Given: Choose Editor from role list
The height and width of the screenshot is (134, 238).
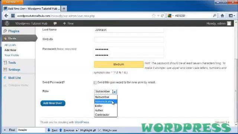Looking at the screenshot, I should pyautogui.click(x=106, y=106).
